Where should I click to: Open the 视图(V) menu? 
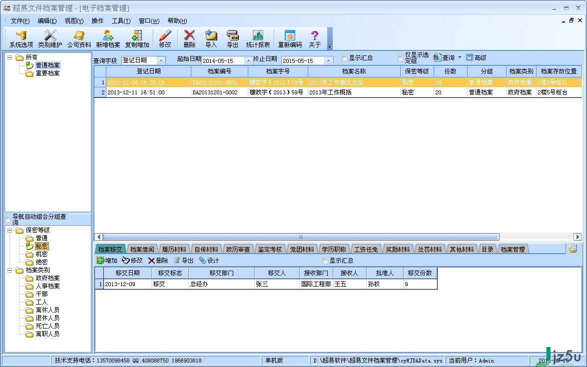tap(74, 21)
